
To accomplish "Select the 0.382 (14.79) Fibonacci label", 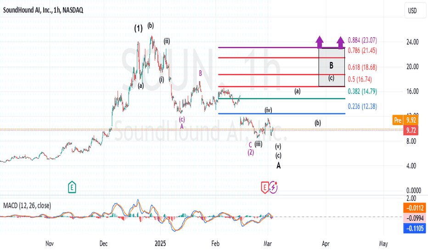I will 362,91.
